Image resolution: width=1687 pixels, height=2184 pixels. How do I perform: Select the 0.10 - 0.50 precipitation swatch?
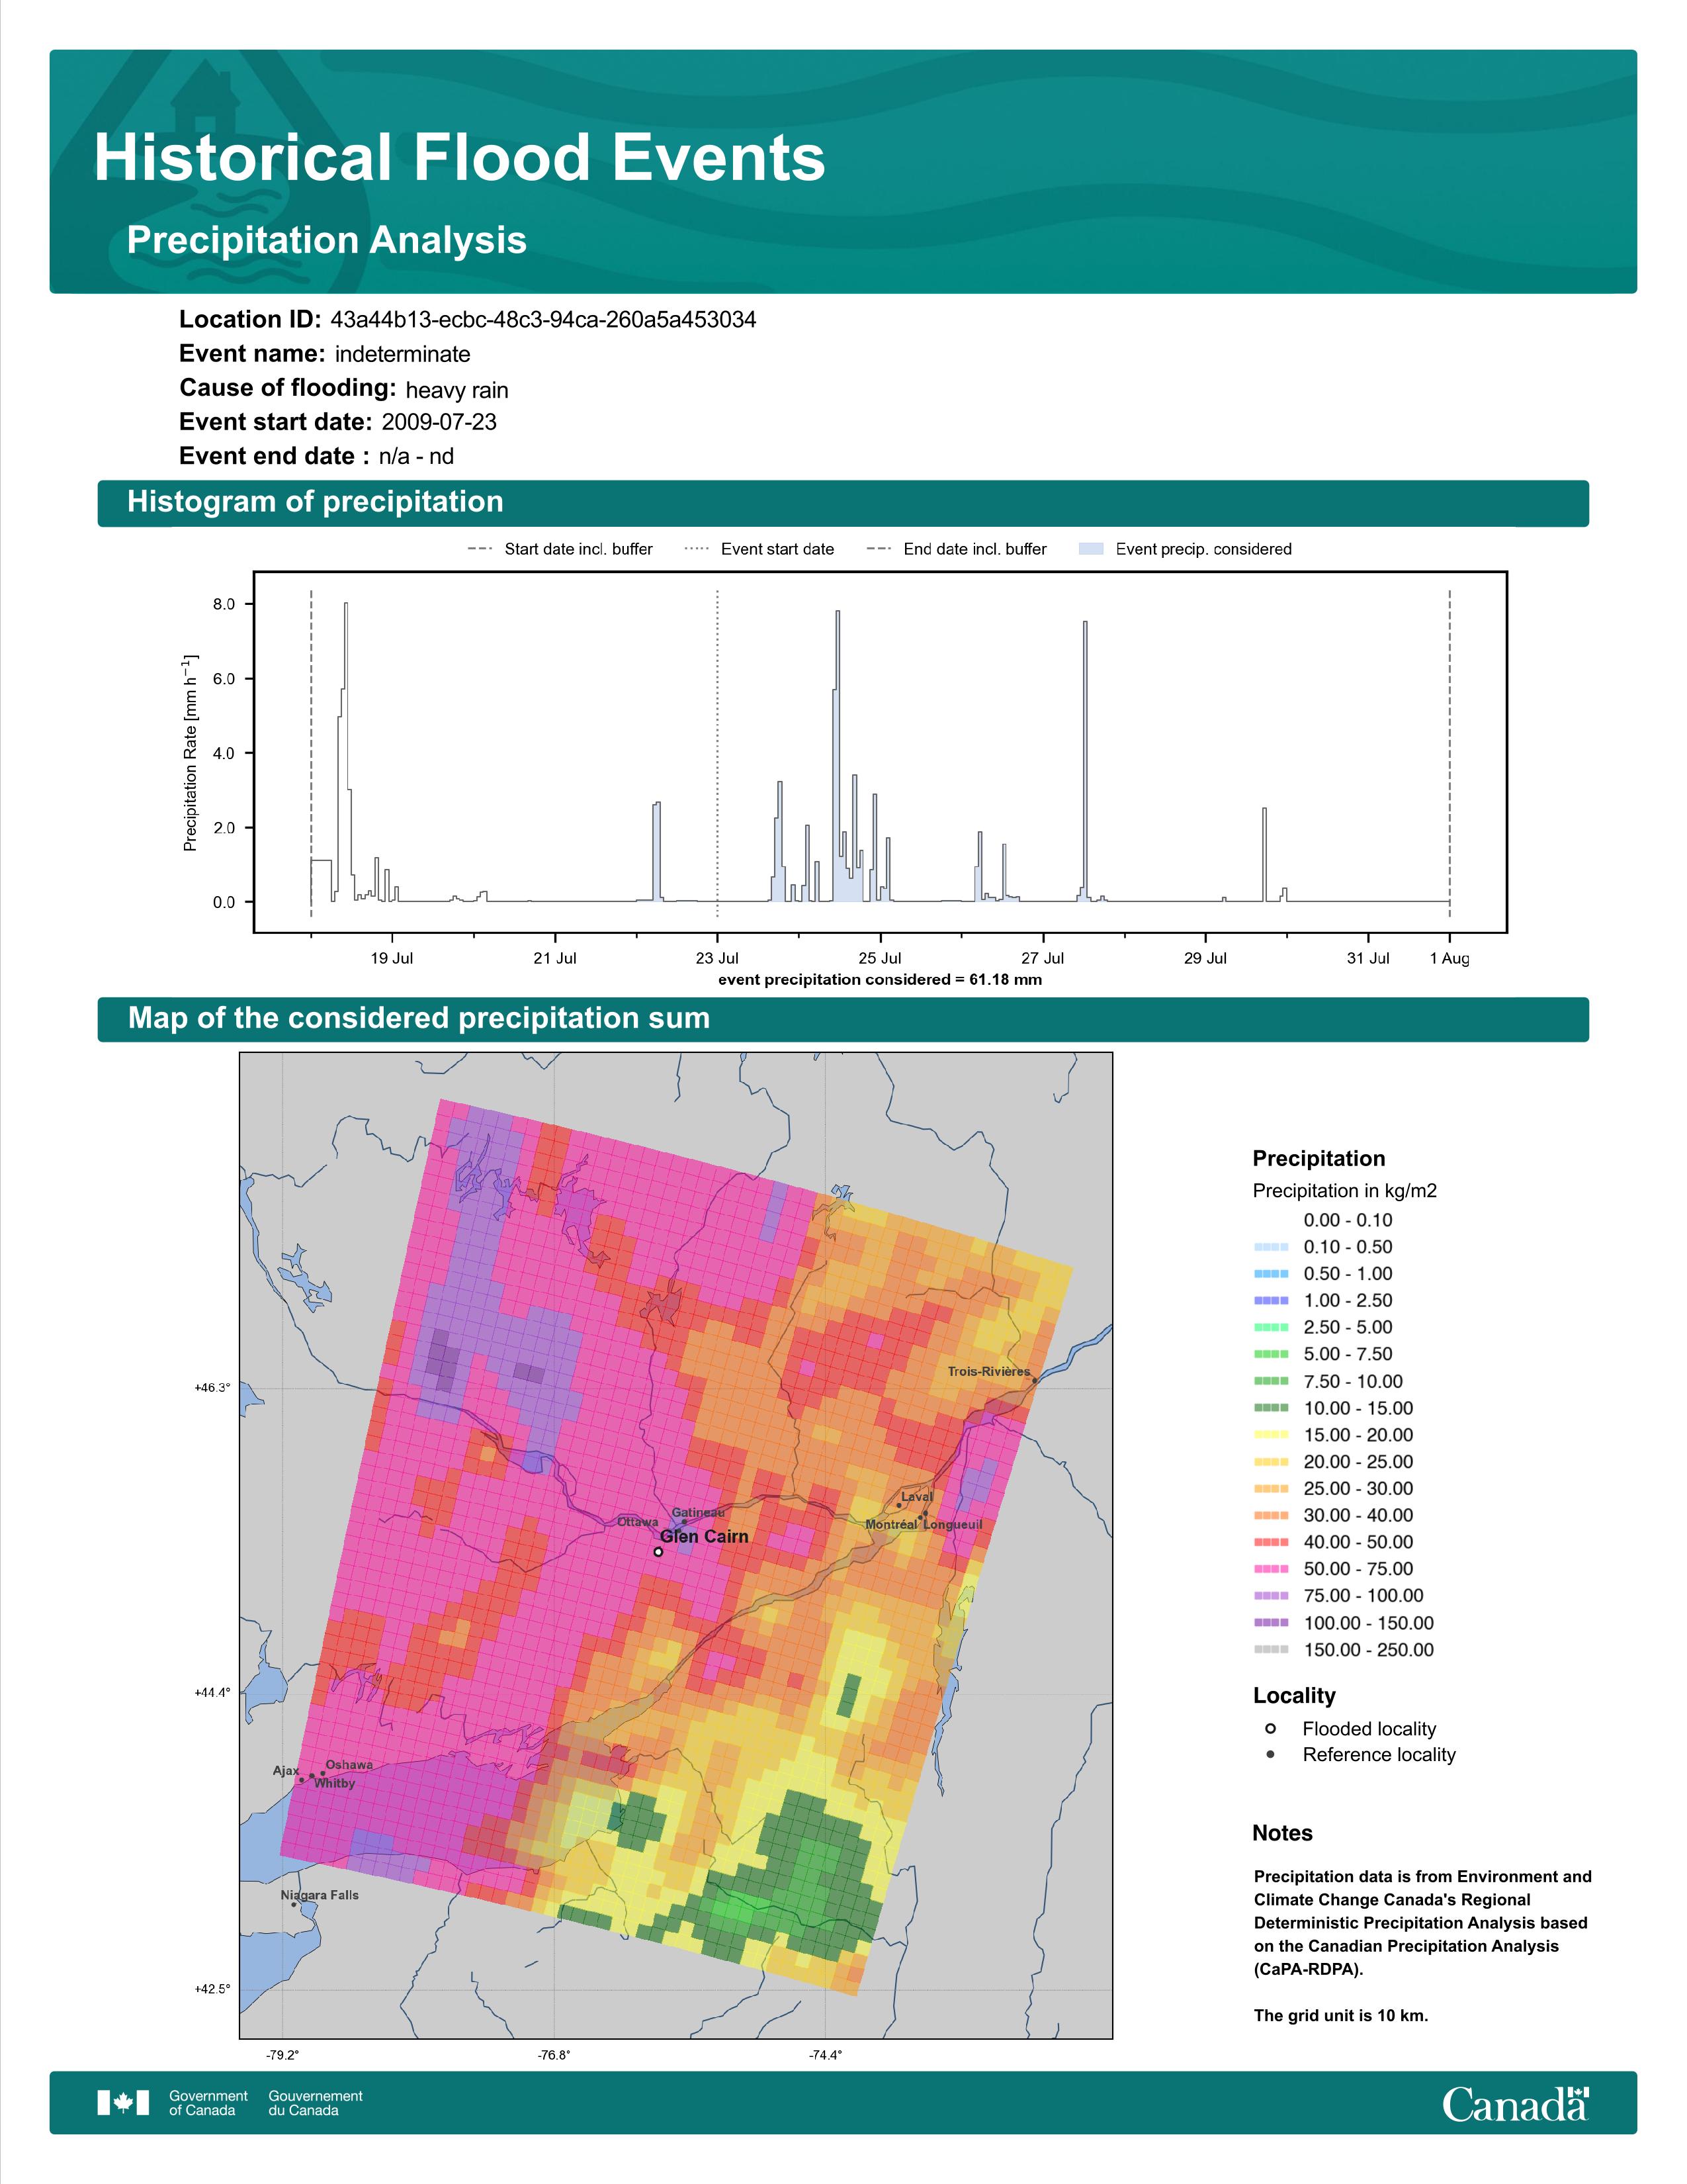tap(1272, 1247)
